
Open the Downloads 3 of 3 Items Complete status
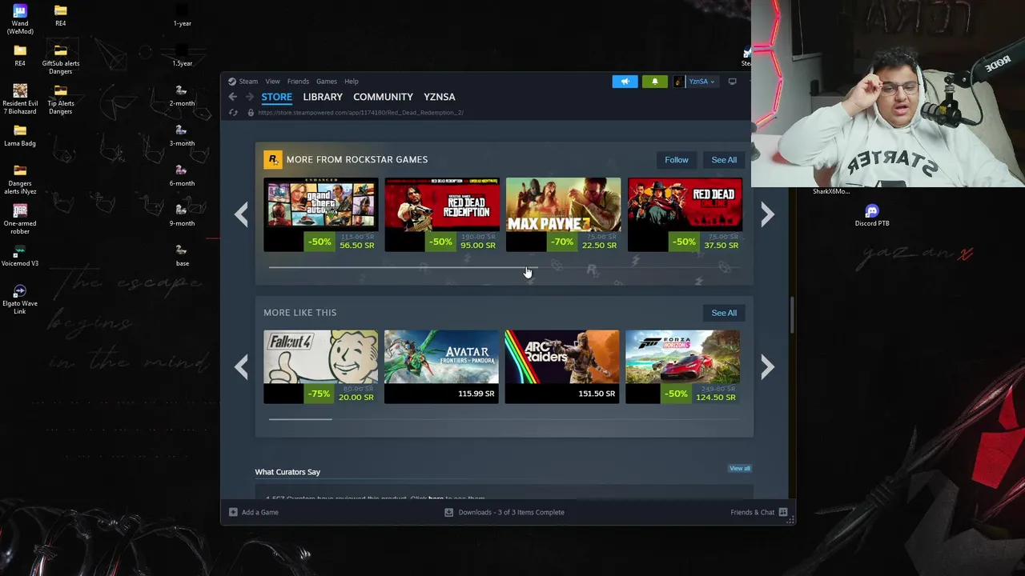tap(511, 512)
